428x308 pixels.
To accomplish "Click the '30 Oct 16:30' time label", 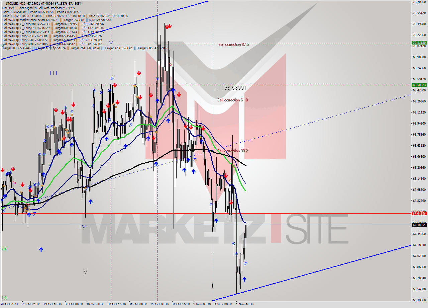I will click(x=117, y=304).
